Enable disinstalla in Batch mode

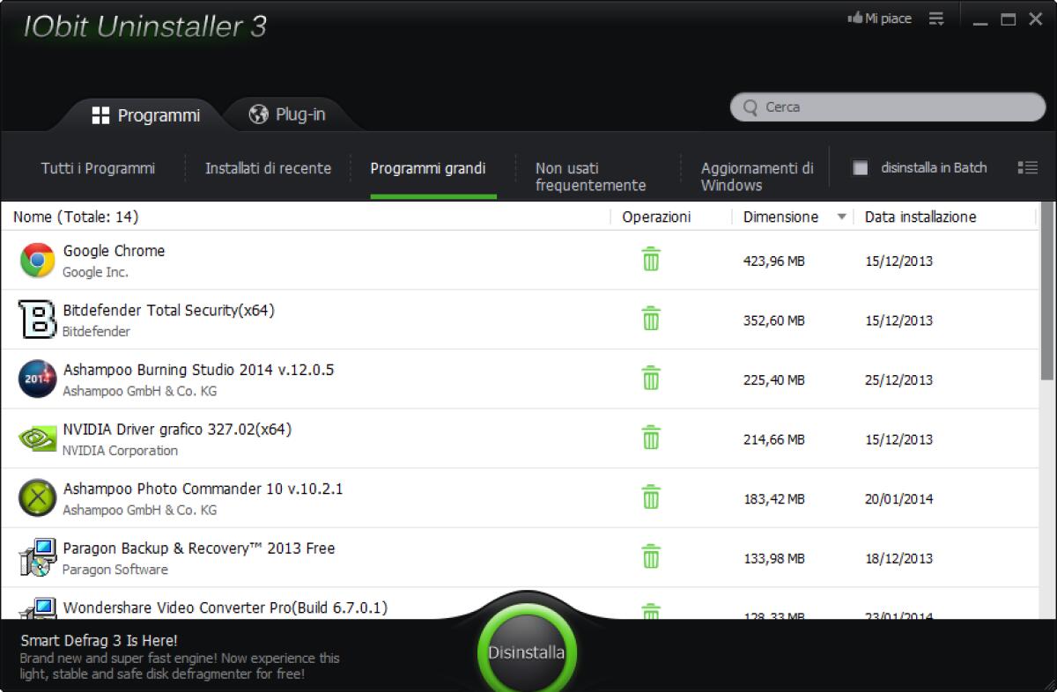pos(860,167)
